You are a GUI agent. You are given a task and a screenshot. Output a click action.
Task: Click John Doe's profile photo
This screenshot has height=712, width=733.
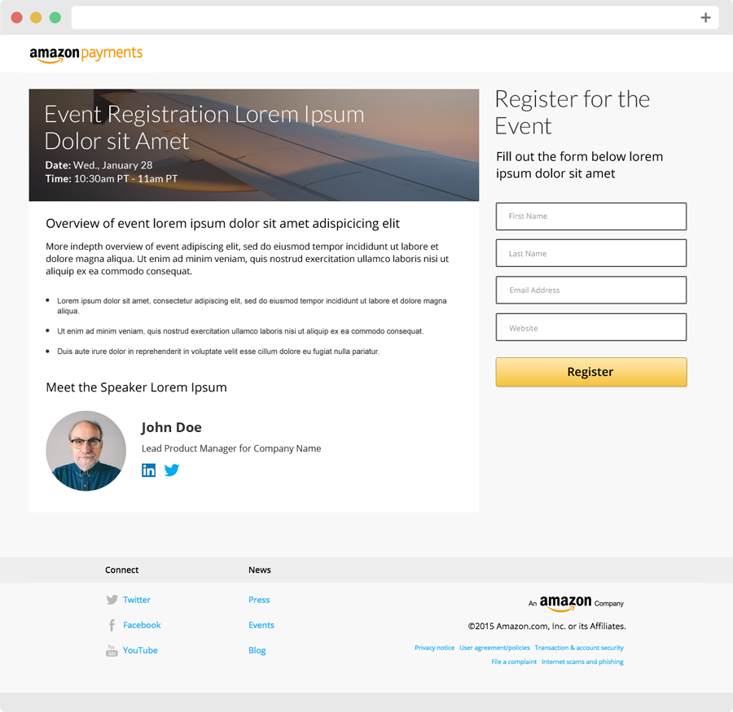[x=86, y=451]
